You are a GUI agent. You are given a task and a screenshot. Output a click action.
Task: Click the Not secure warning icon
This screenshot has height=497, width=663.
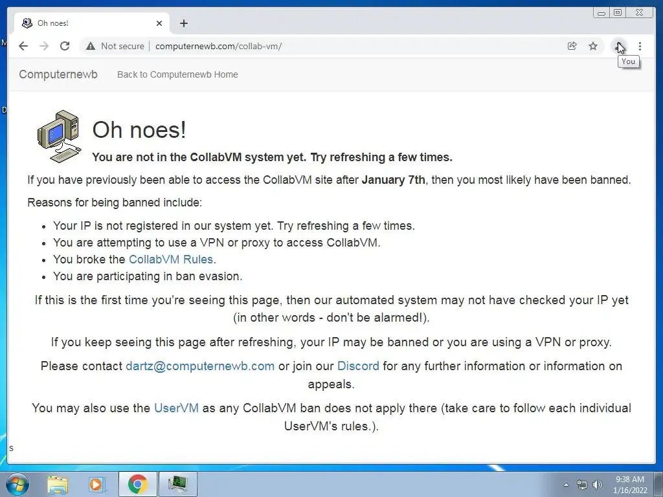[x=91, y=46]
